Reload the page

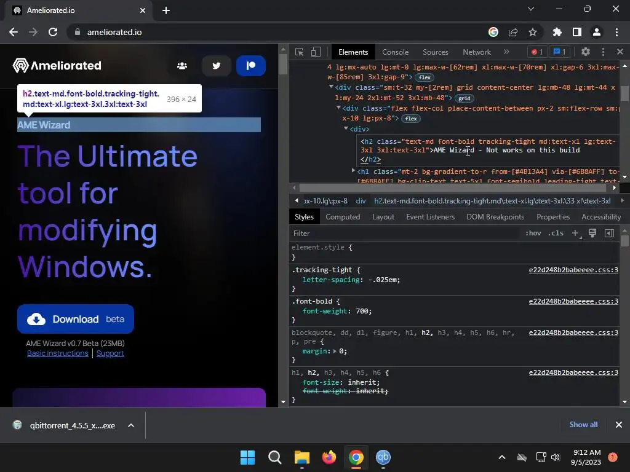[x=53, y=32]
